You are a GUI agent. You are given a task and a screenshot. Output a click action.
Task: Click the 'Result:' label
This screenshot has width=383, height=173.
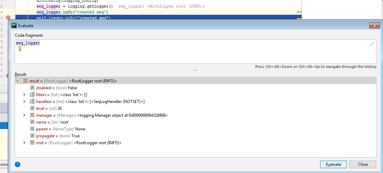pos(21,74)
